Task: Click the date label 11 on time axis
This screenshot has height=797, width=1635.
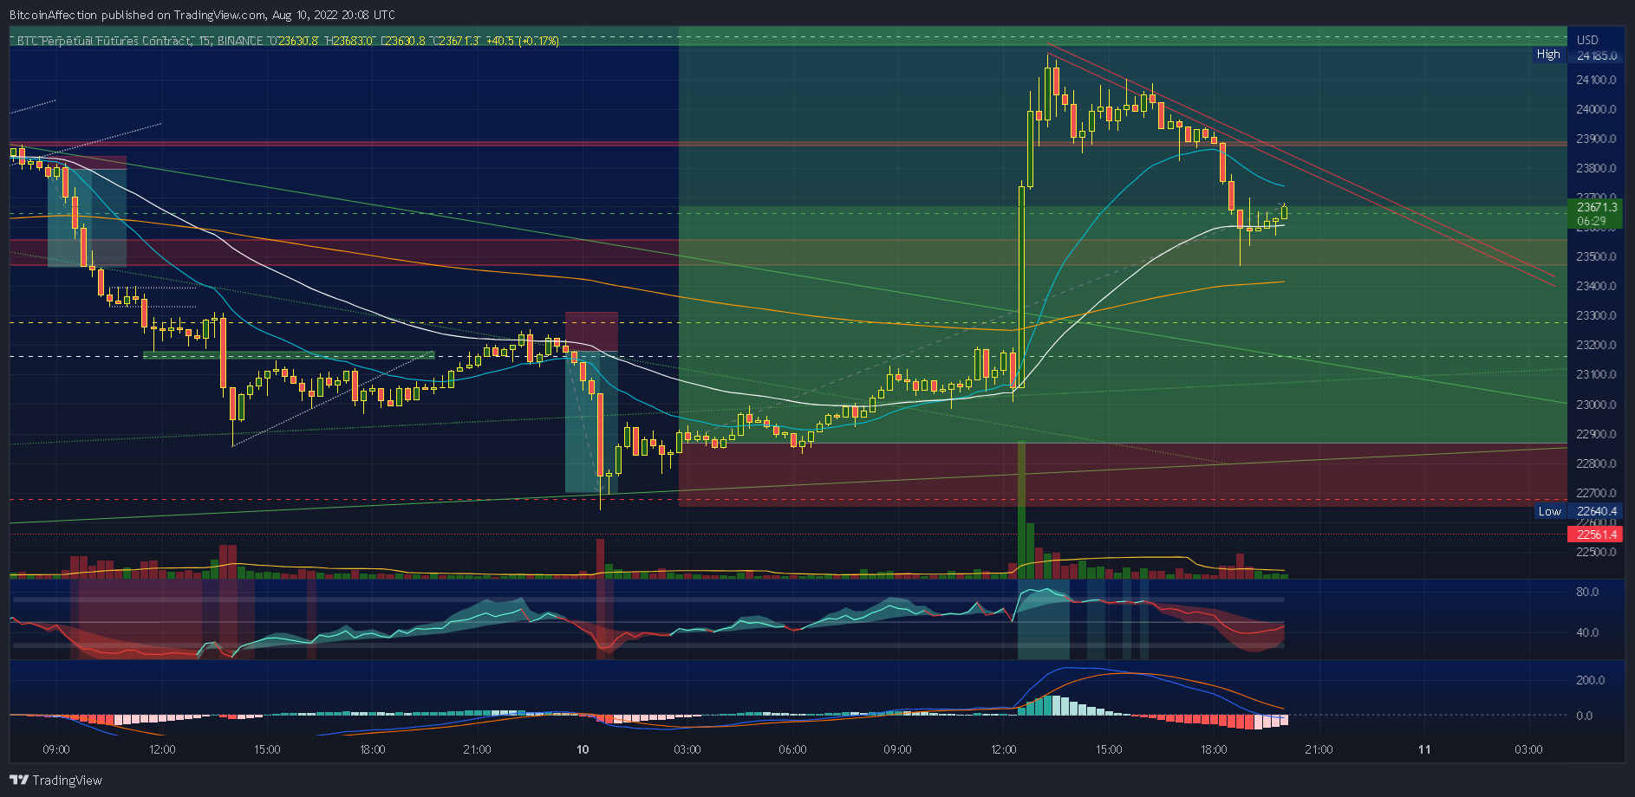Action: (1424, 749)
